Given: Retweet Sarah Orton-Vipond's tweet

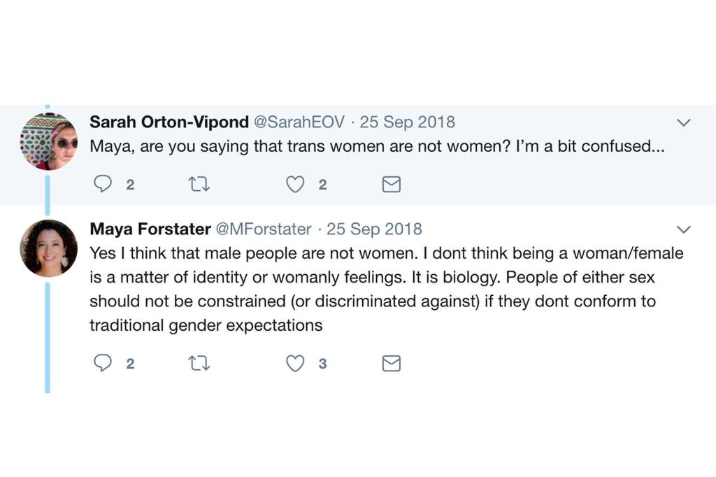Looking at the screenshot, I should point(199,184).
